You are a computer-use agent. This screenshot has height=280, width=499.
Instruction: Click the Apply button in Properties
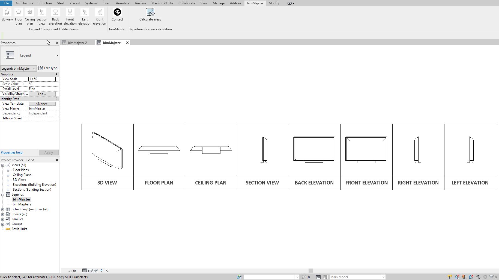49,153
